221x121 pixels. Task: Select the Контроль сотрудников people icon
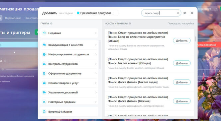44,64
